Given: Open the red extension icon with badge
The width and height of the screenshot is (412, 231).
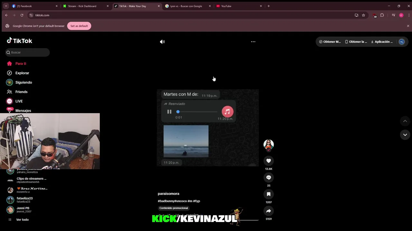Looking at the screenshot, I should pos(374,15).
